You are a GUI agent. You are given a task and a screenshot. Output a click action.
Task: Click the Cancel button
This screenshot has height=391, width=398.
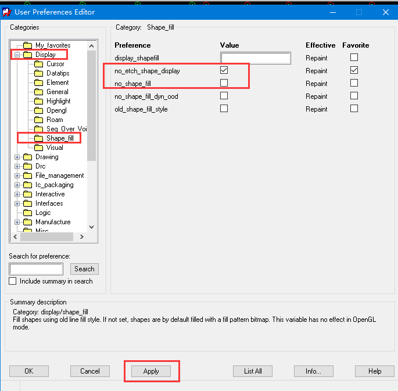click(90, 371)
